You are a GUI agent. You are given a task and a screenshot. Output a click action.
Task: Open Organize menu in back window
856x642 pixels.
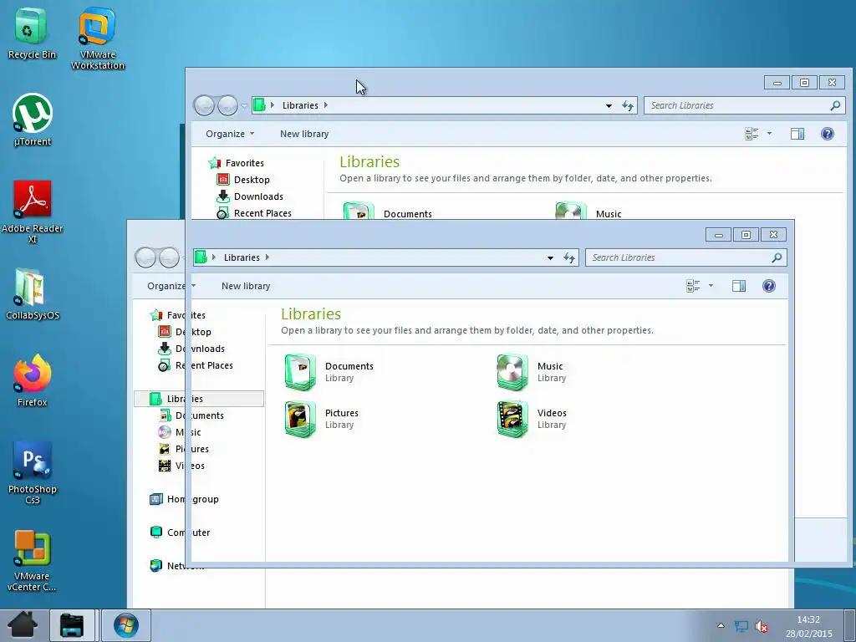(x=230, y=134)
